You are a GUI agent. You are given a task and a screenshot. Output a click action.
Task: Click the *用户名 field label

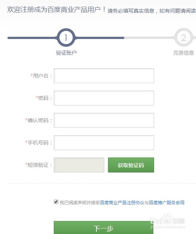41,76
